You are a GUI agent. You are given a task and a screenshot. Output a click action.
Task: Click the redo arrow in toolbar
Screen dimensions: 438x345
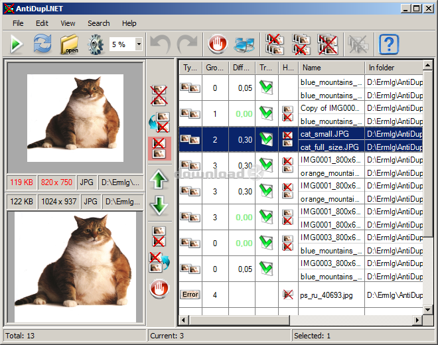(x=187, y=44)
